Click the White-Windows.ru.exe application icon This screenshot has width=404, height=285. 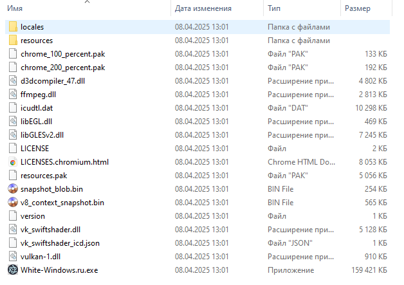(13, 270)
